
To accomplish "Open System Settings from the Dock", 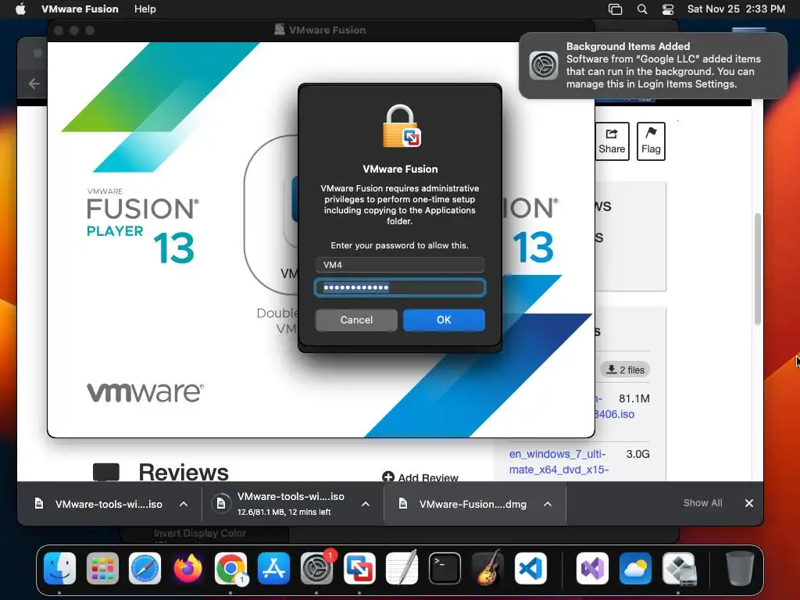I will (316, 568).
